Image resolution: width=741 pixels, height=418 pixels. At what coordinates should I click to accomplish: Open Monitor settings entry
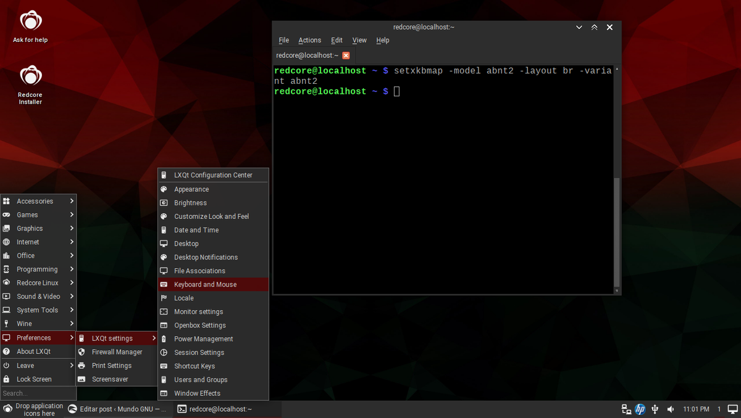click(214, 312)
